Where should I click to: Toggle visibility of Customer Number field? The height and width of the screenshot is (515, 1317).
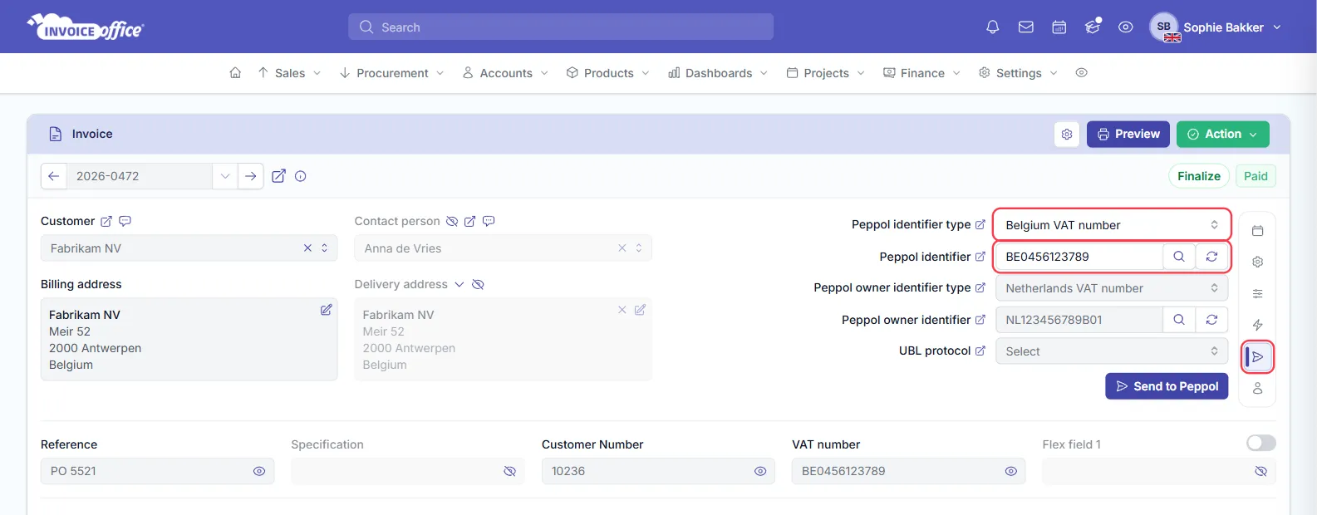(x=760, y=471)
